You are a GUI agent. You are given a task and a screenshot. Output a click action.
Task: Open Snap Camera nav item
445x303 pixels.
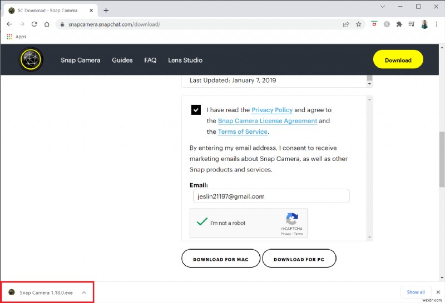pyautogui.click(x=80, y=60)
